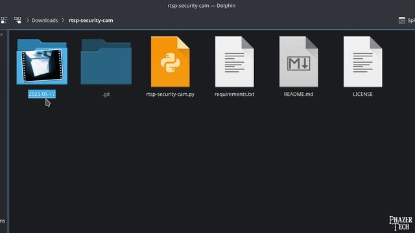The width and height of the screenshot is (415, 233).
Task: Select the LICENSE file icon
Action: (363, 61)
